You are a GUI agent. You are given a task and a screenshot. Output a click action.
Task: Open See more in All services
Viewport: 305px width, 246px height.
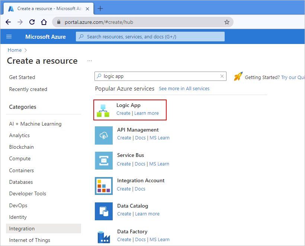(x=184, y=88)
